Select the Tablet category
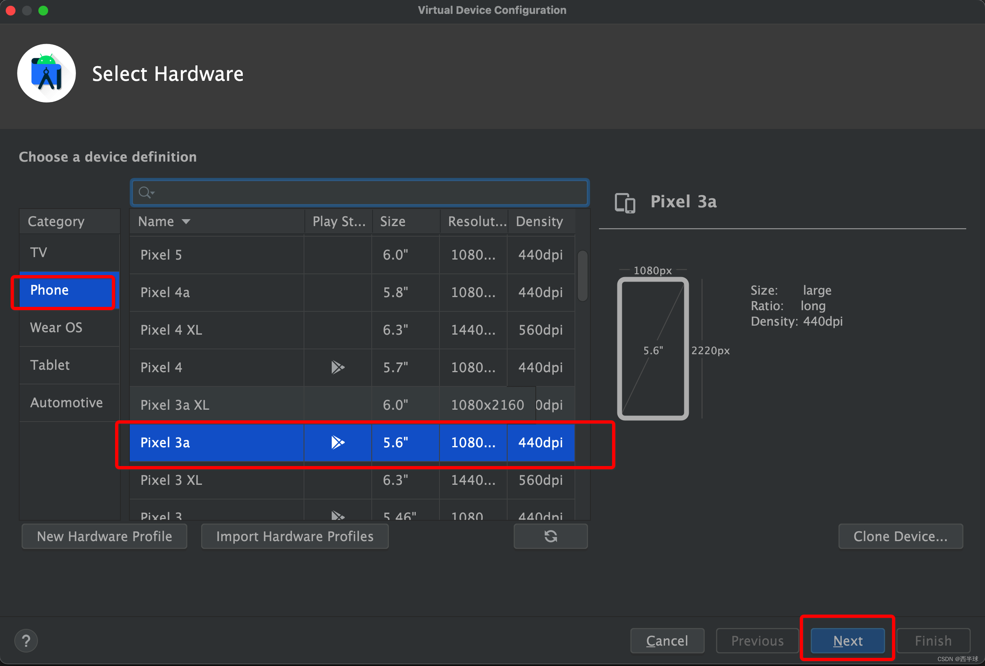Image resolution: width=985 pixels, height=666 pixels. (50, 365)
